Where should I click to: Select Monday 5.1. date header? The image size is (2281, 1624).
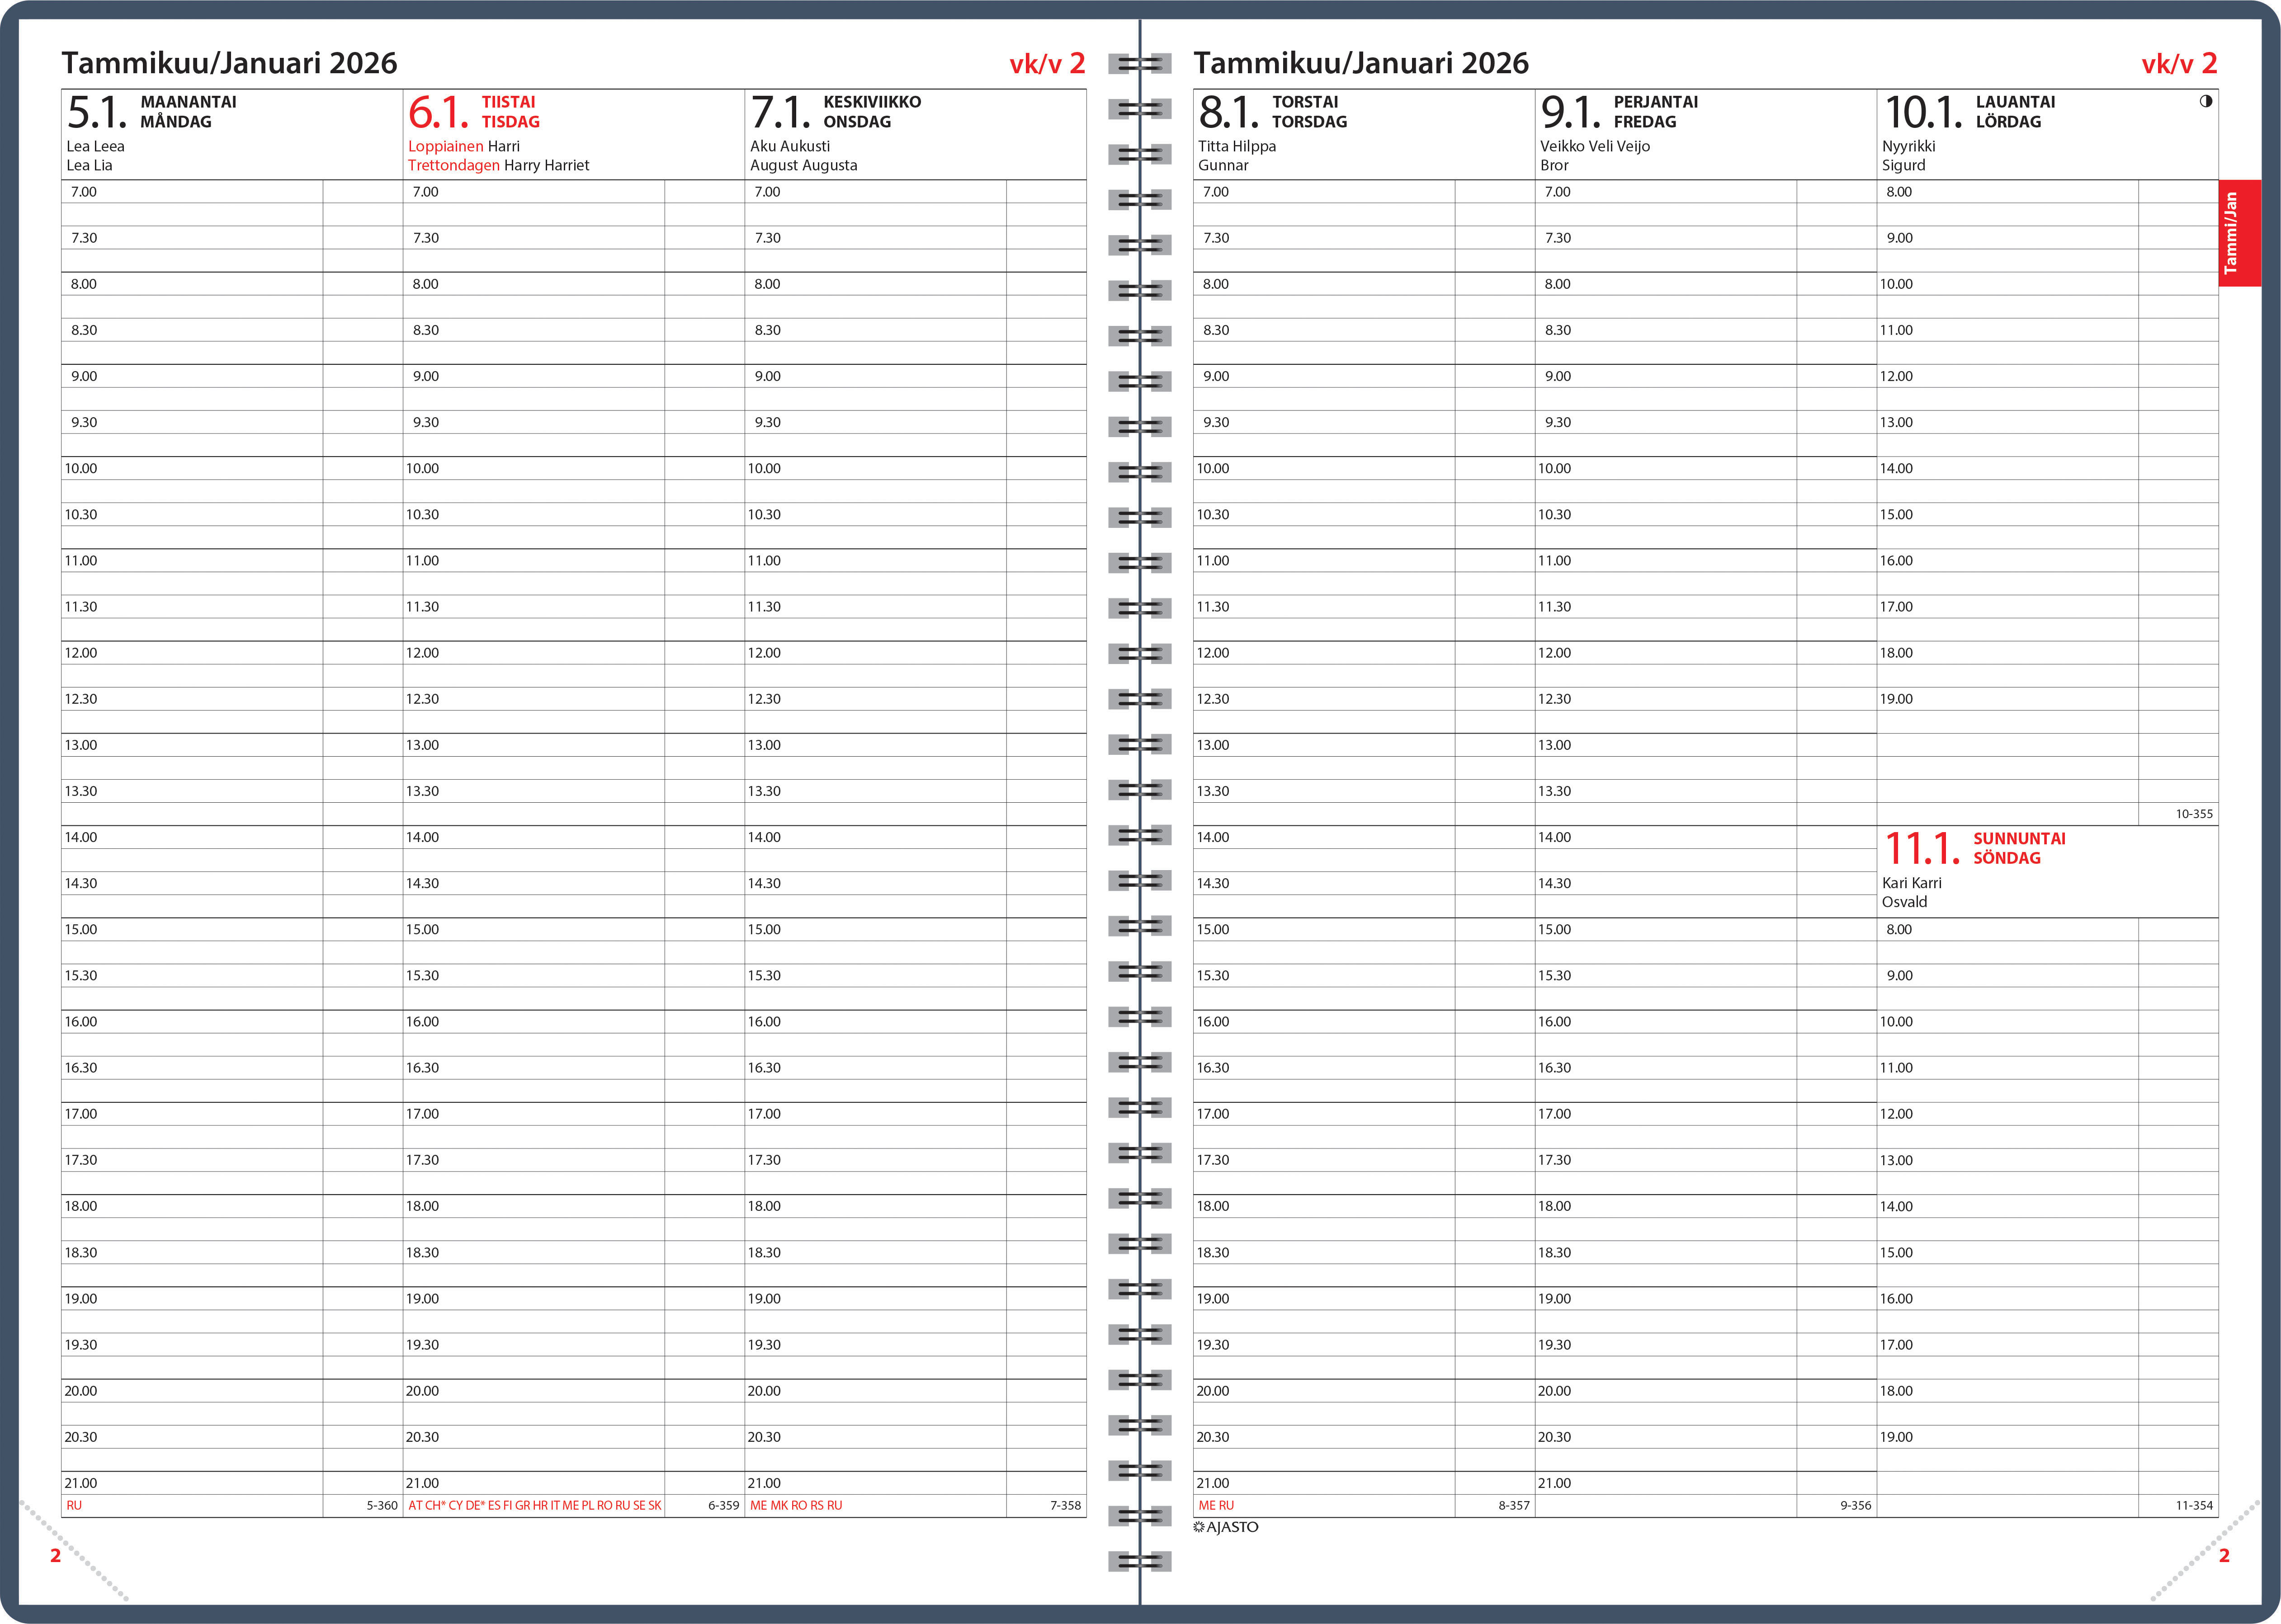[x=97, y=112]
